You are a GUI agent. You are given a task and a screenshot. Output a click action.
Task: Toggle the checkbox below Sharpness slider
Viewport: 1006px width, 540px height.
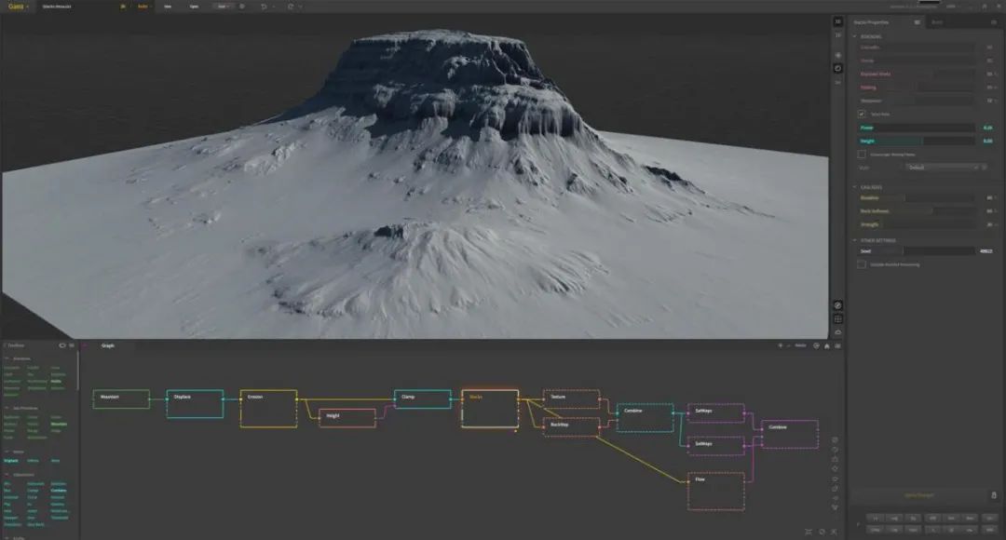click(862, 114)
